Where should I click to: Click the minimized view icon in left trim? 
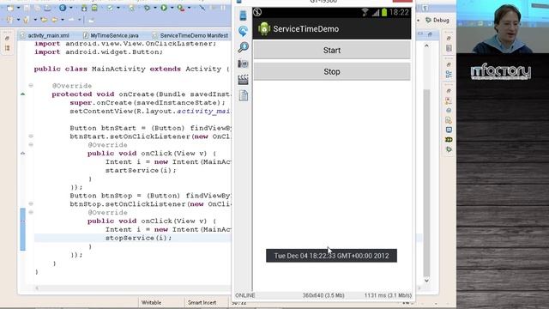pos(7,48)
